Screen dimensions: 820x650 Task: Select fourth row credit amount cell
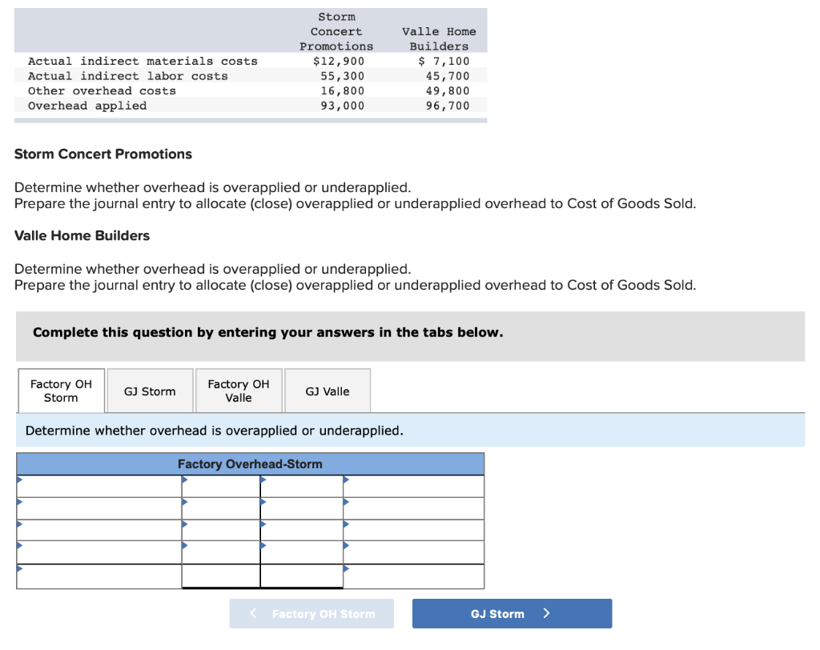click(x=302, y=552)
